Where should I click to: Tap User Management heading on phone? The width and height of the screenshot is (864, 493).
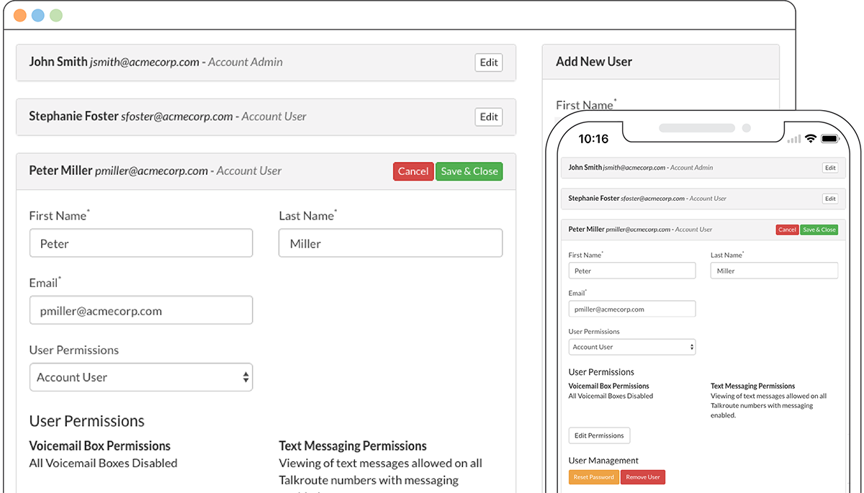tap(603, 461)
